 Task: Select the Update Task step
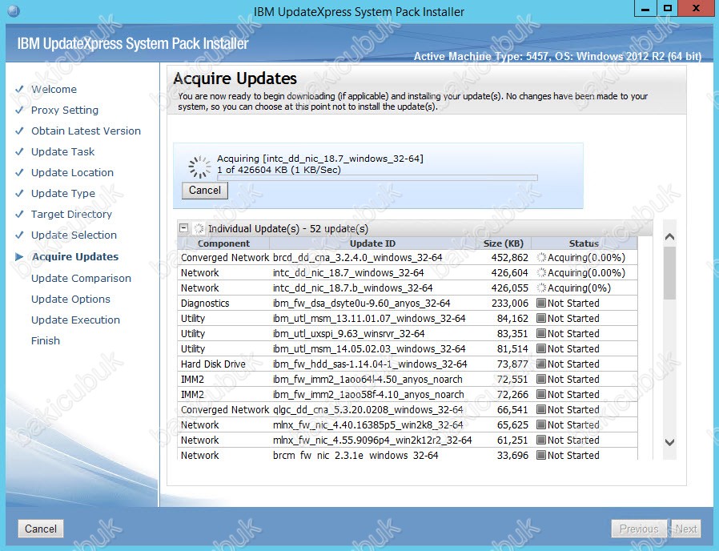(x=62, y=151)
